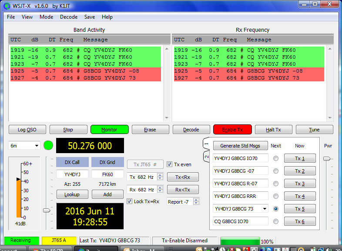Switch to message tab 1
This screenshot has width=342, height=251.
(x=206, y=144)
